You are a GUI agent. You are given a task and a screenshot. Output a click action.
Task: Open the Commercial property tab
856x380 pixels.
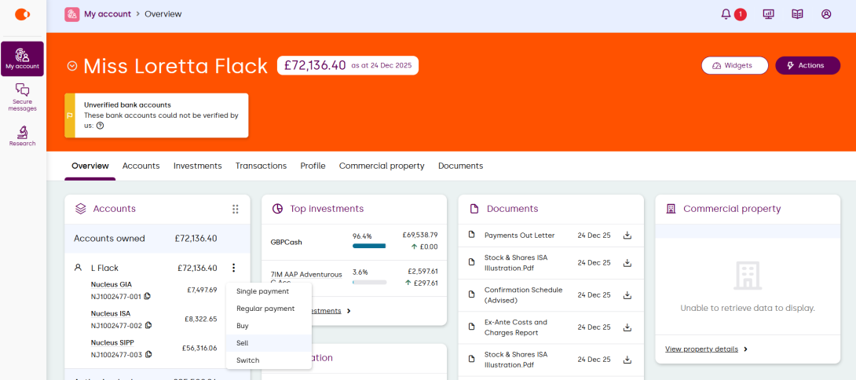tap(382, 166)
